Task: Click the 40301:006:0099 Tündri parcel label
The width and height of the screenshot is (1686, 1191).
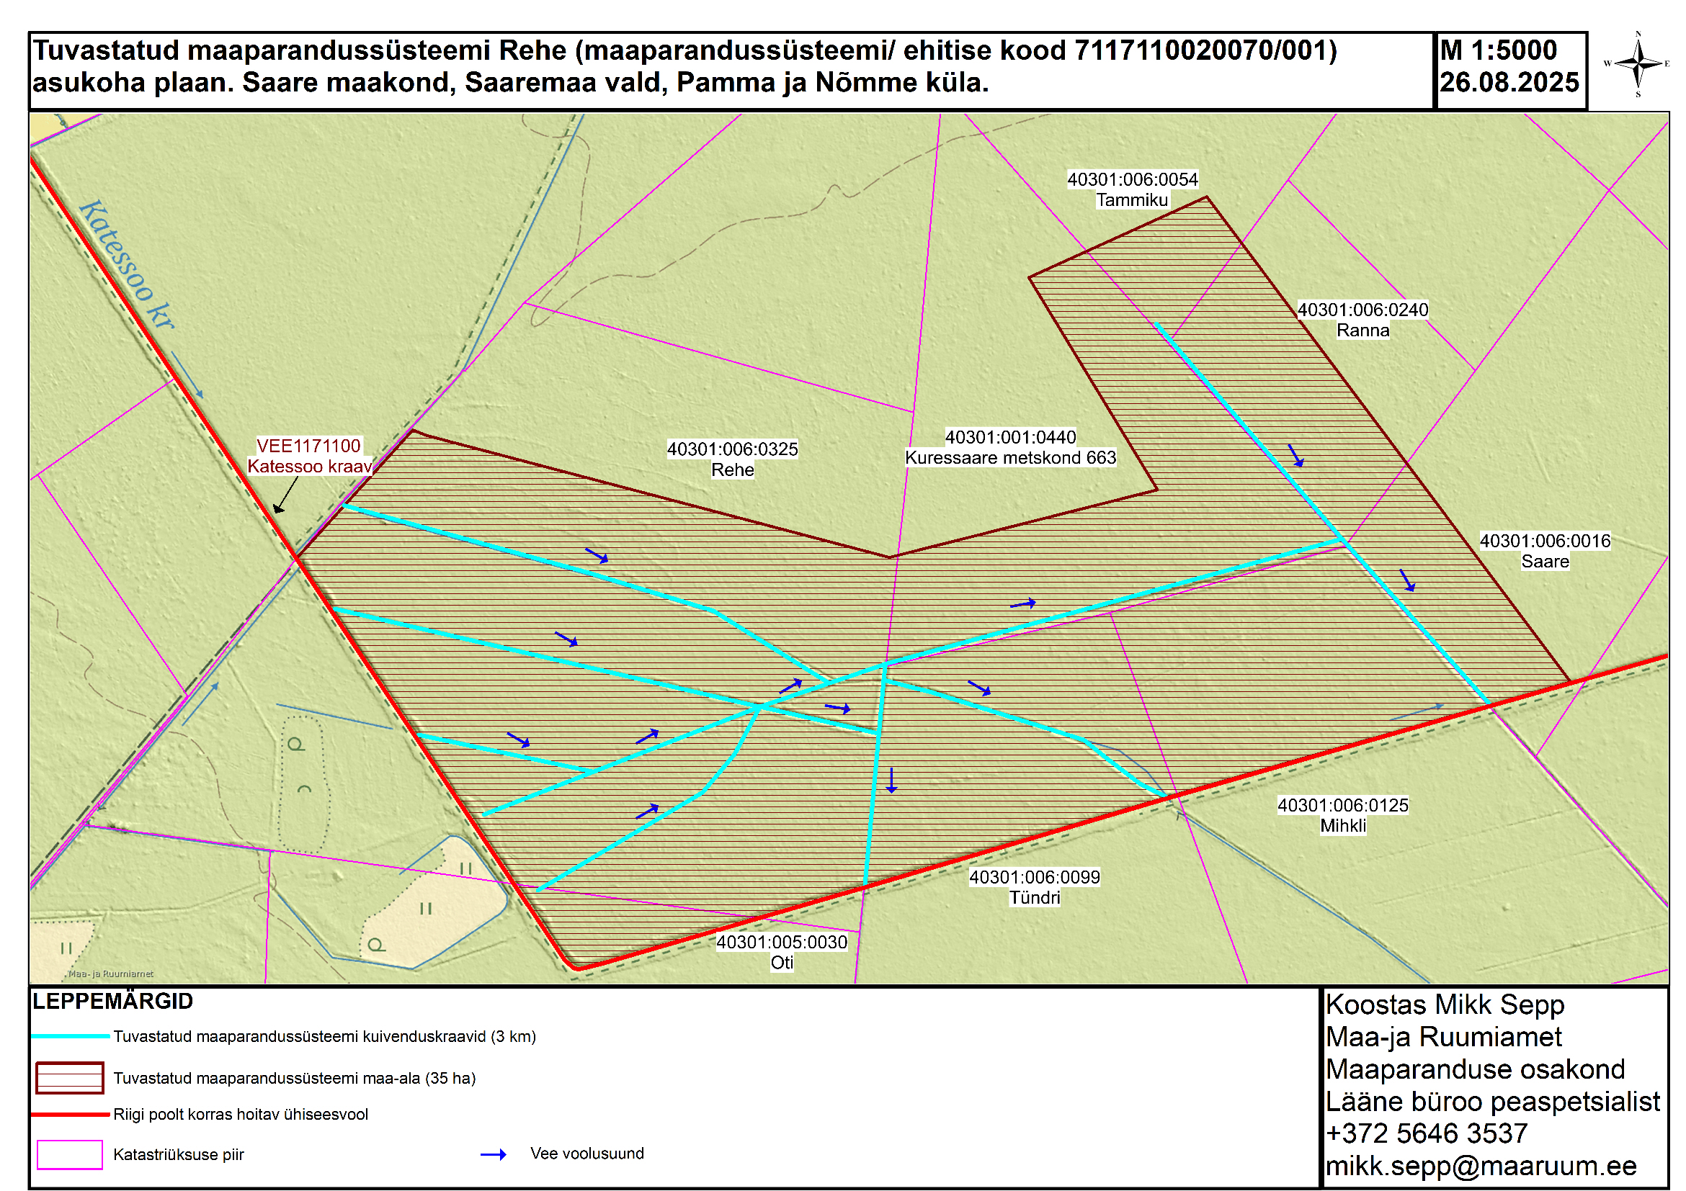Action: [x=1035, y=887]
